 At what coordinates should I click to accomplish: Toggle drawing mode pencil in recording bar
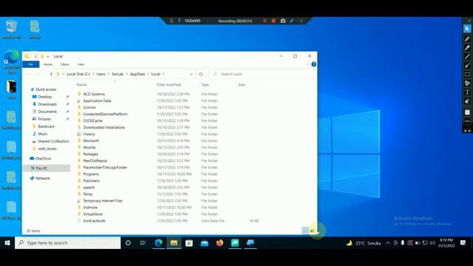[292, 21]
